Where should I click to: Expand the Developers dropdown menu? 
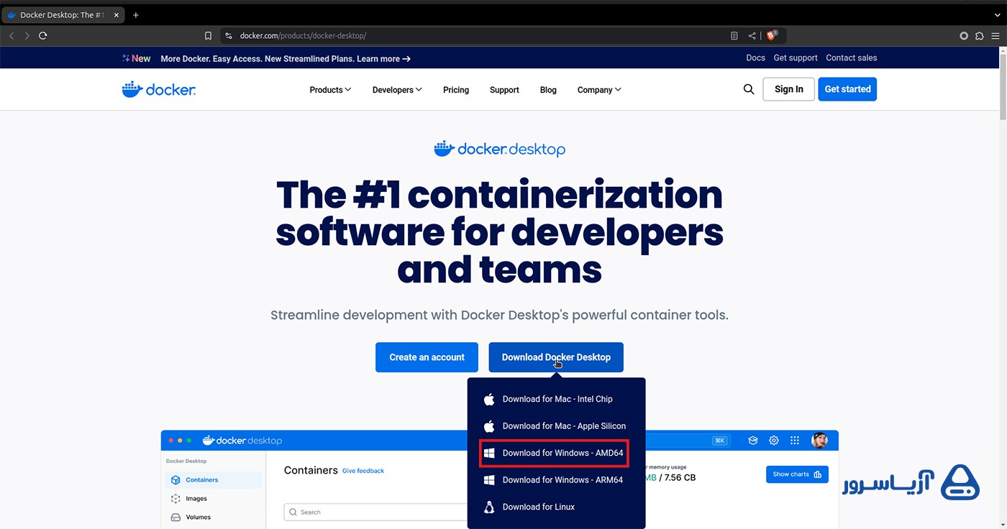397,90
